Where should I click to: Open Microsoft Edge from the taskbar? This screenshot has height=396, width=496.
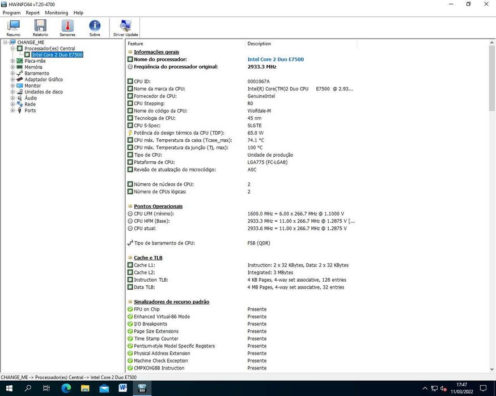click(66, 388)
